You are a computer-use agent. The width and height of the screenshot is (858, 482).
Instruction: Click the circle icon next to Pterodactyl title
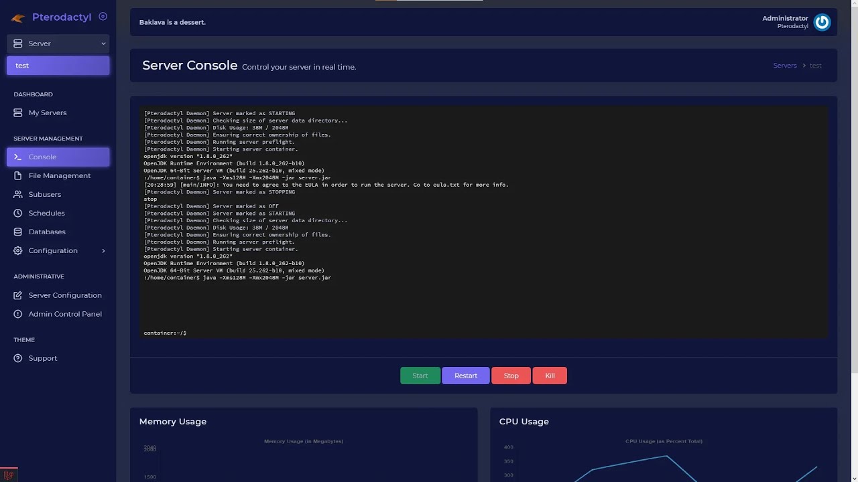tap(103, 17)
